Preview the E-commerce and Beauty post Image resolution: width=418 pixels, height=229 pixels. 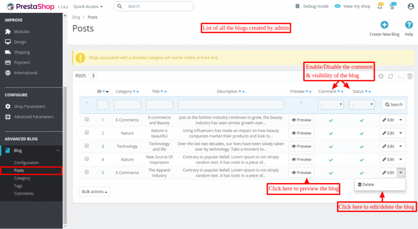pos(301,120)
